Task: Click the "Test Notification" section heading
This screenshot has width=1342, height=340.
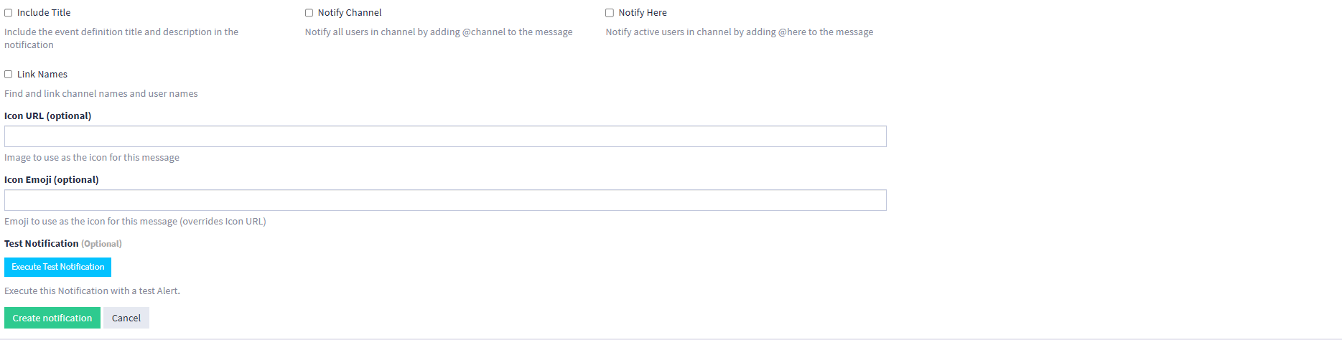Action: [42, 244]
